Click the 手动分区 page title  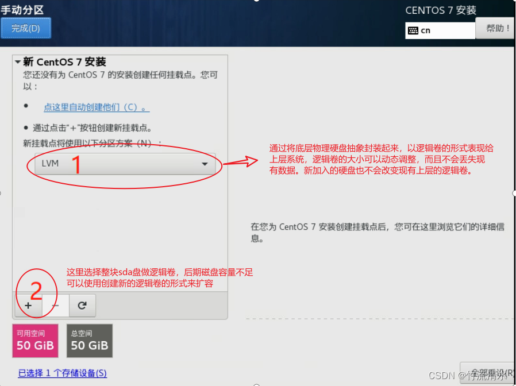click(x=22, y=10)
